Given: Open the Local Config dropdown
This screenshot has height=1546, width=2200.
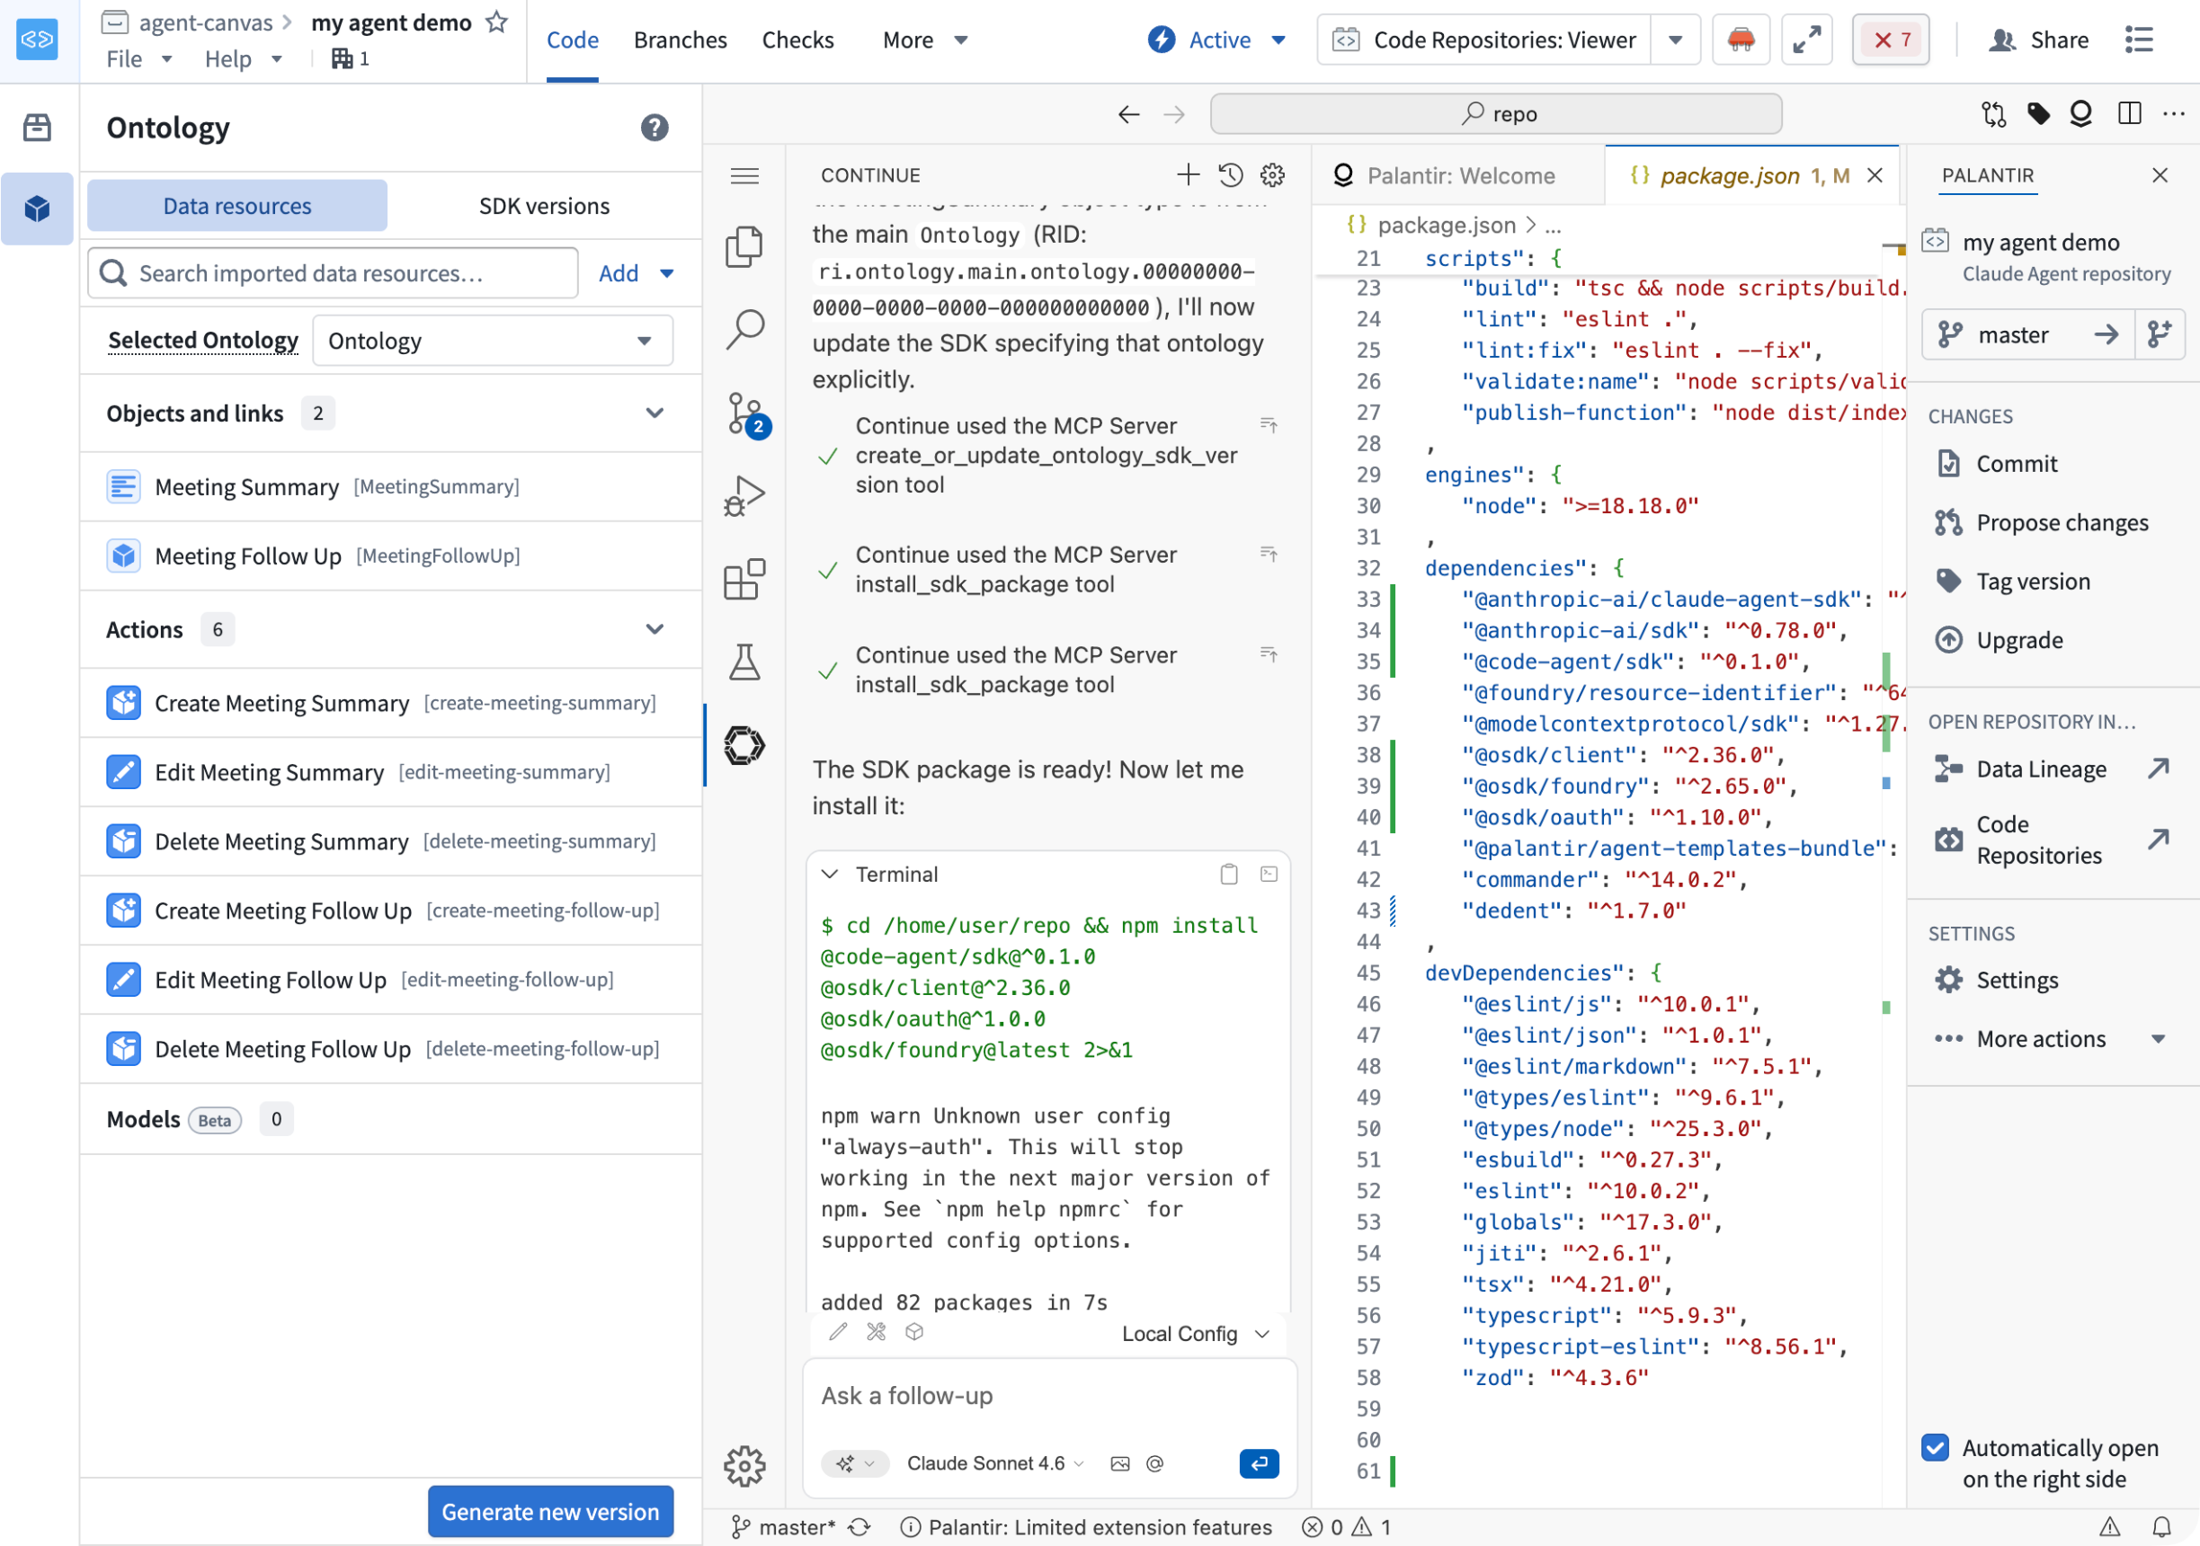Looking at the screenshot, I should point(1195,1333).
